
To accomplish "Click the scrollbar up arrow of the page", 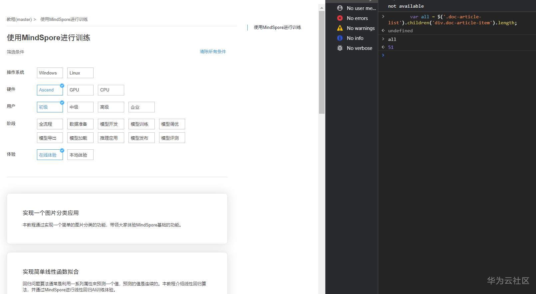I will tap(322, 7).
